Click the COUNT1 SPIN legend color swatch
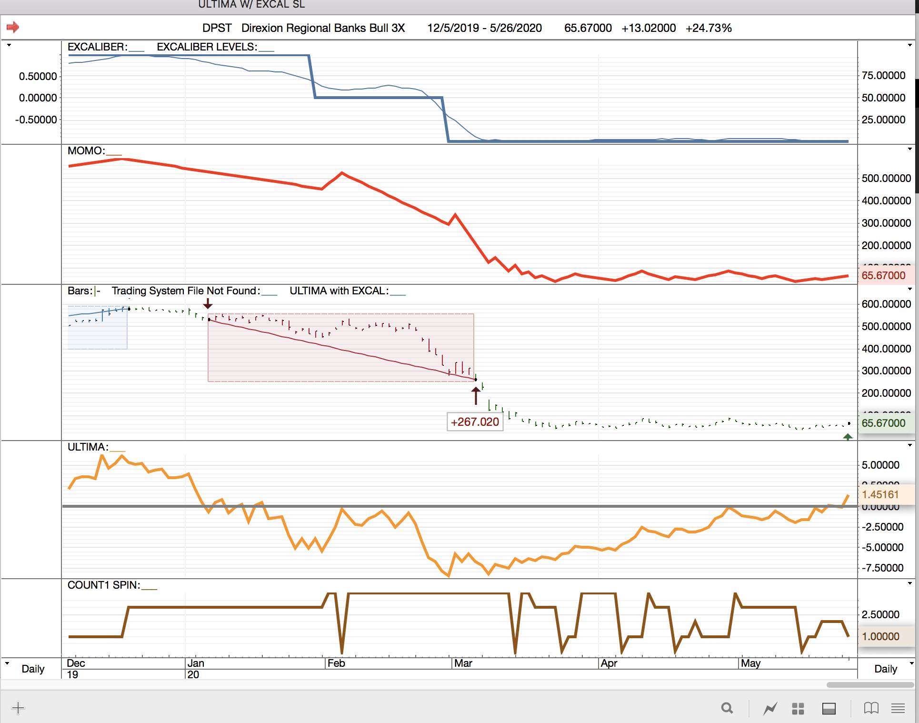The image size is (919, 723). (149, 589)
